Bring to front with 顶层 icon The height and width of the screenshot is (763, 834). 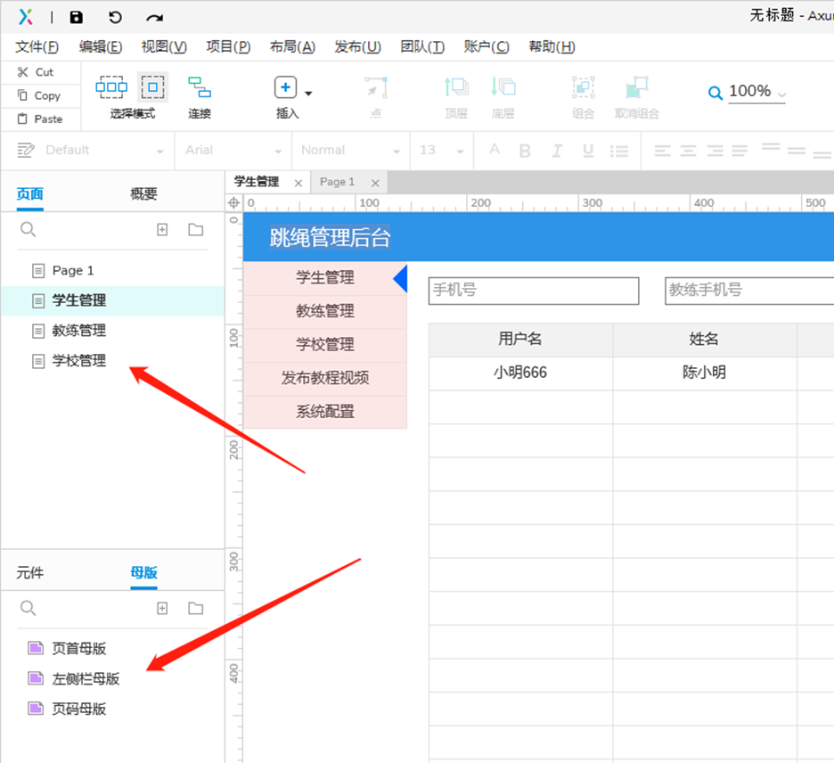click(456, 86)
